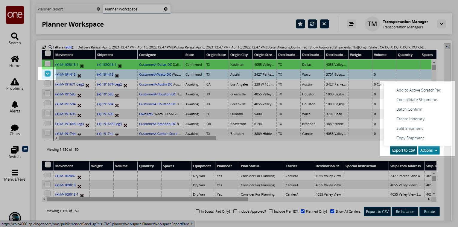The image size is (458, 227).
Task: Toggle the Actions dropdown button
Action: [x=429, y=150]
